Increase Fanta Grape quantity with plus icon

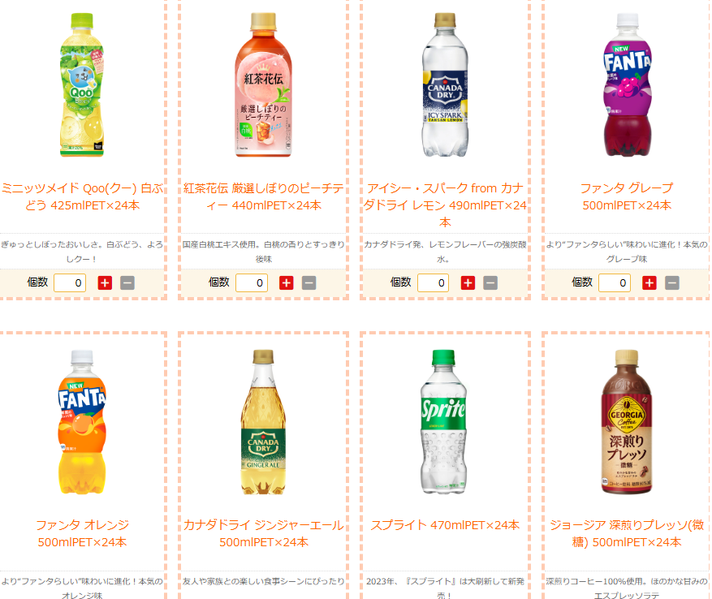click(x=649, y=283)
